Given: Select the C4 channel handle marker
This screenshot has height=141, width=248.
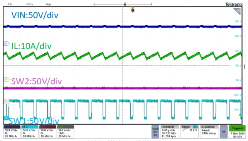Looking at the screenshot, I should pyautogui.click(x=6, y=79).
